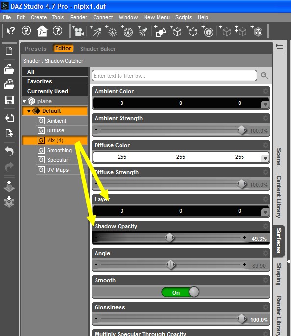Viewport: 291px width, 336px height.
Task: Show Currently Used properties category
Action: click(54, 92)
